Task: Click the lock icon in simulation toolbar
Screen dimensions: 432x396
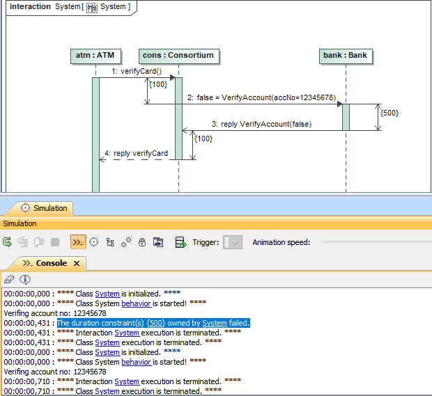Action: tap(142, 242)
